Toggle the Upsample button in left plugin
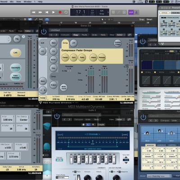Viewport: 180px width, 180px height. (x=15, y=68)
